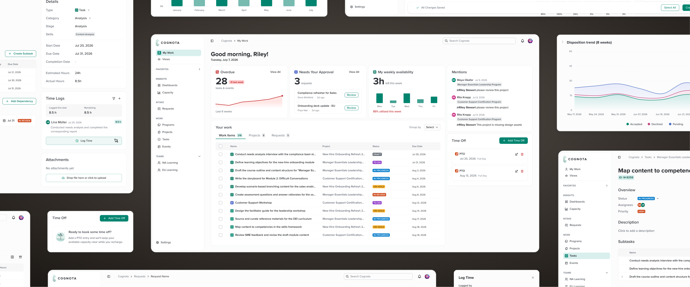Viewport: 690px width, 287px height.
Task: Open the user avatar in My Work header
Action: click(x=530, y=41)
